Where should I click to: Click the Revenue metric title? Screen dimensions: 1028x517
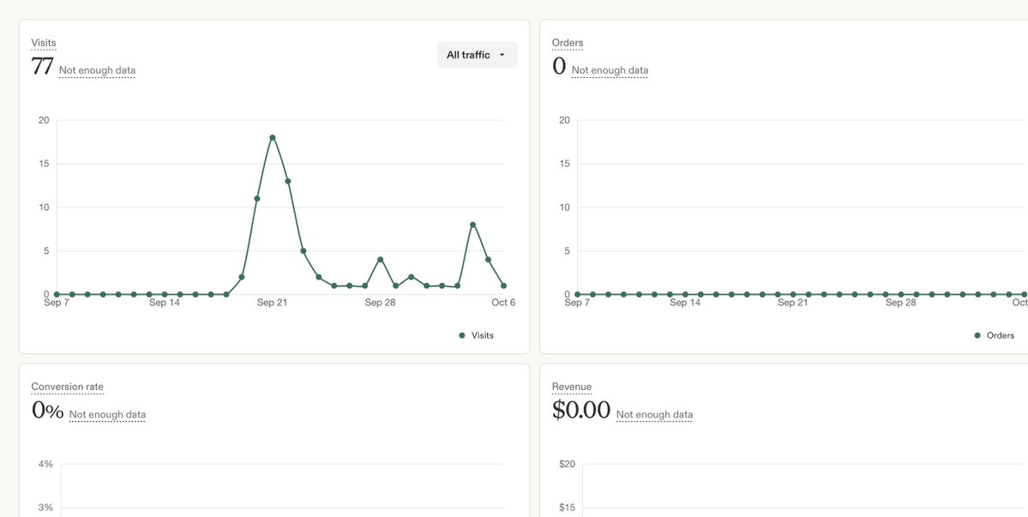pos(572,388)
